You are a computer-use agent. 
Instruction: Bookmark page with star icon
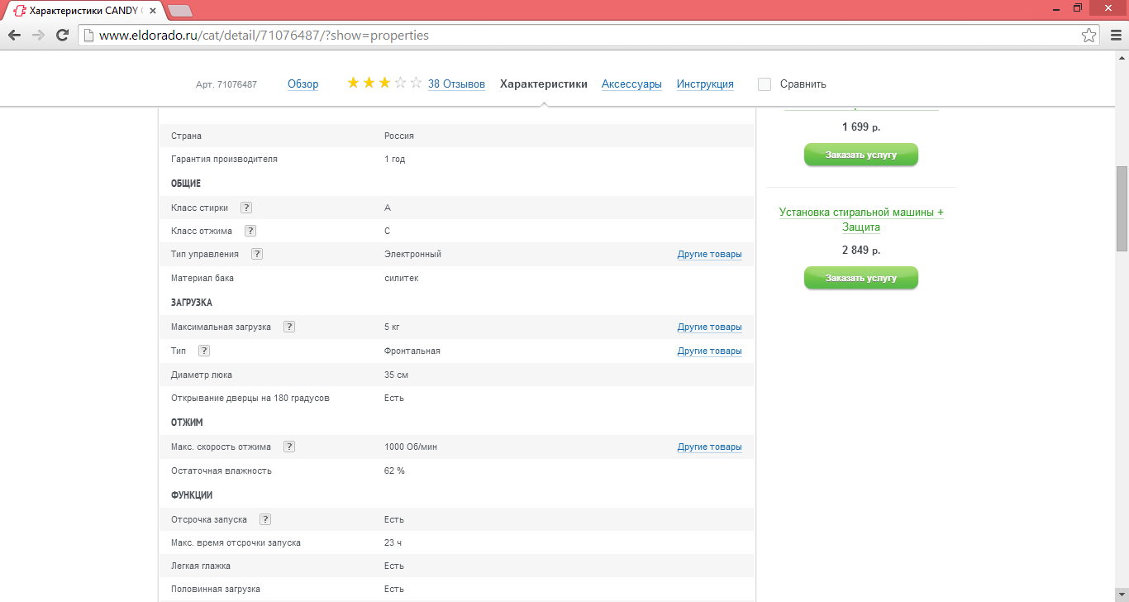pos(1089,36)
